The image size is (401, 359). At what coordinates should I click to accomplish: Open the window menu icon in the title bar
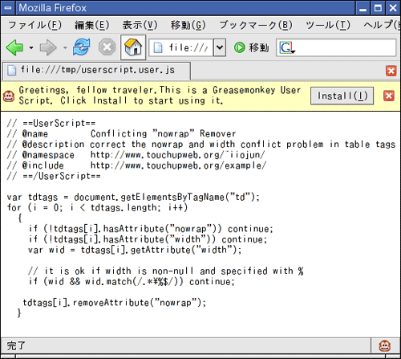coord(8,8)
